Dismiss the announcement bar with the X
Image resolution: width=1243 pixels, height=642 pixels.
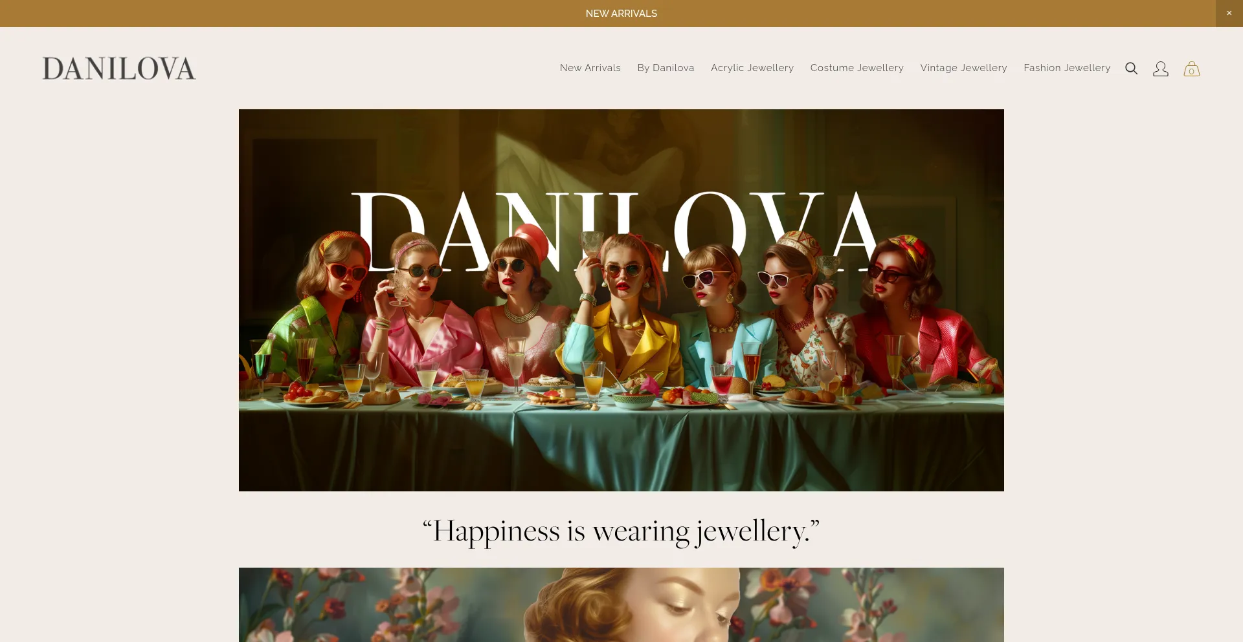(x=1229, y=14)
